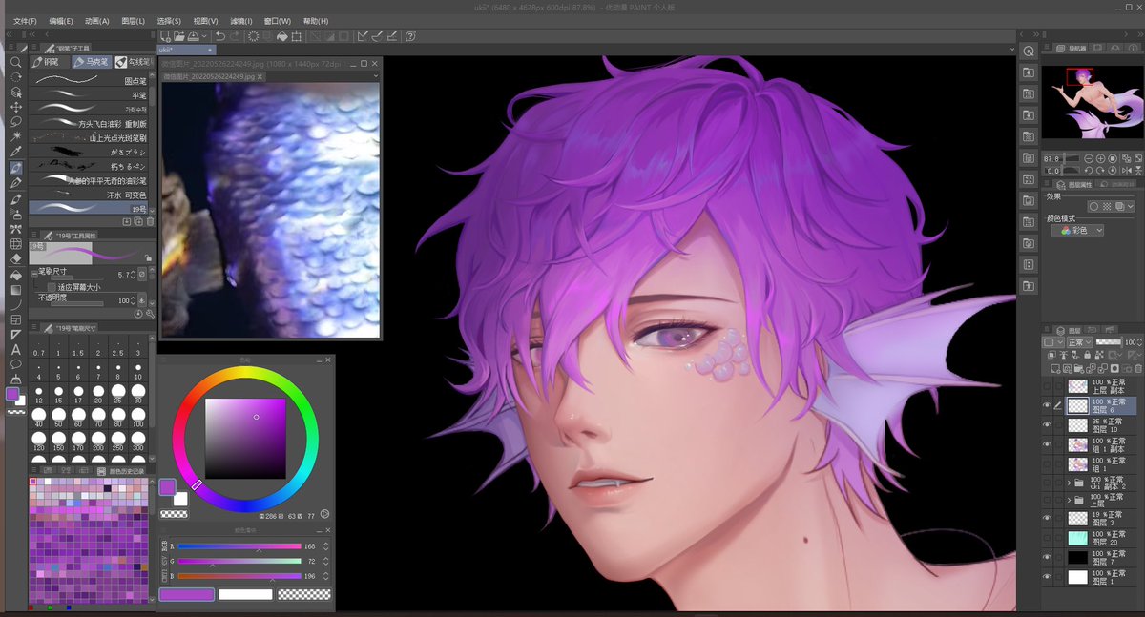This screenshot has width=1145, height=617.
Task: Click the 图层 20 teal layer thumbnail
Action: 1077,538
